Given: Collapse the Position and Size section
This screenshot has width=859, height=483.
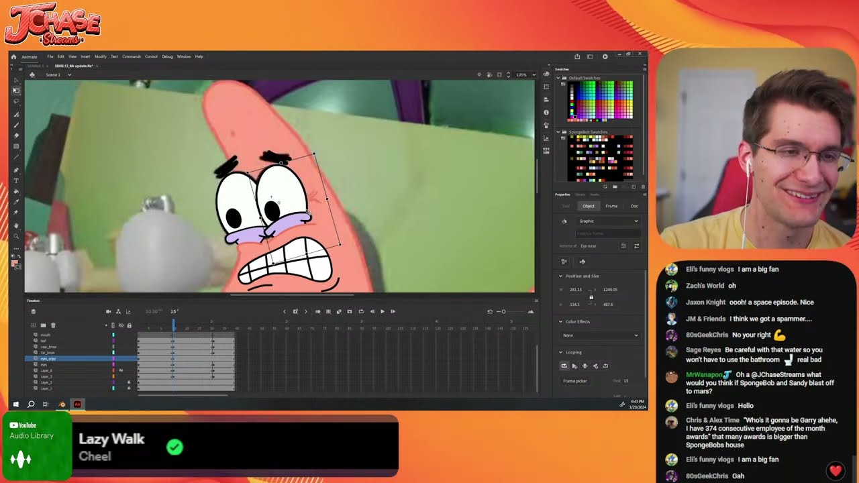Looking at the screenshot, I should tap(561, 276).
